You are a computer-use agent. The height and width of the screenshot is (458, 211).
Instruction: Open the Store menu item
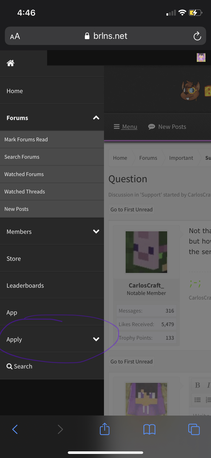(52, 259)
